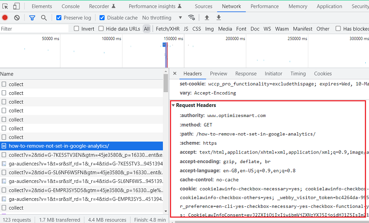This screenshot has width=369, height=223.
Task: Filter requests by All types
Action: click(x=147, y=29)
